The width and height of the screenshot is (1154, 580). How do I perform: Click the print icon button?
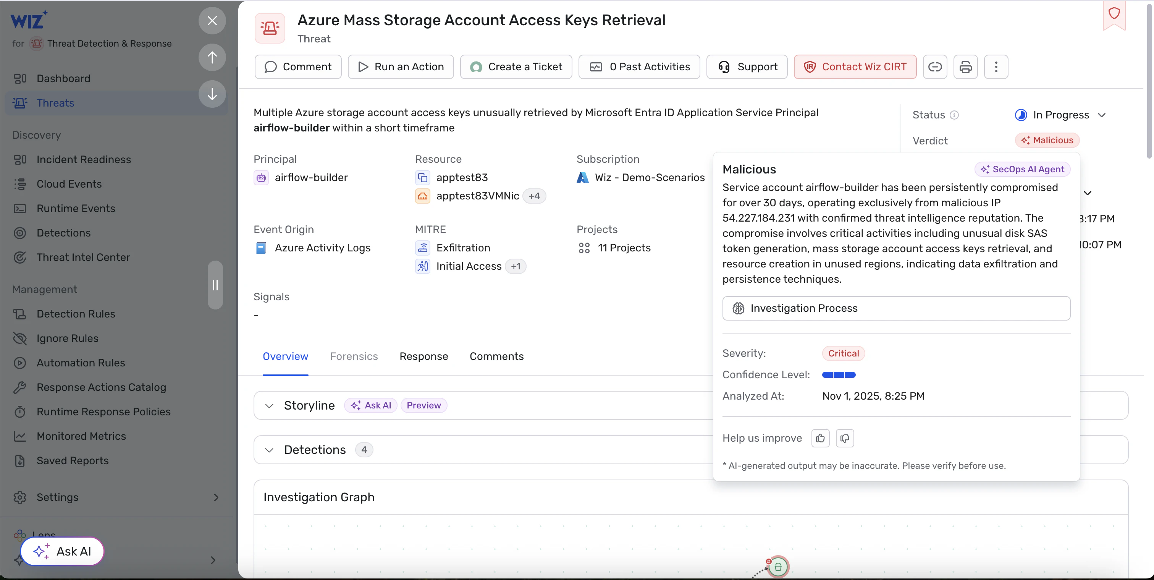965,67
